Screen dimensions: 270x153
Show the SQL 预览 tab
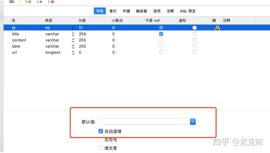188,11
